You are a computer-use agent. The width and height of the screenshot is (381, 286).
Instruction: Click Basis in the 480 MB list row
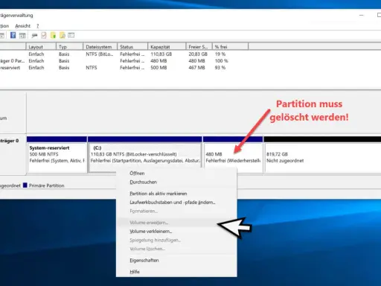click(x=64, y=61)
